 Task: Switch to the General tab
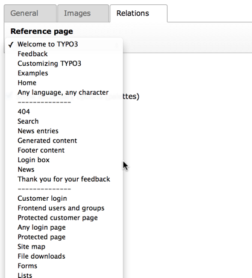[30, 13]
